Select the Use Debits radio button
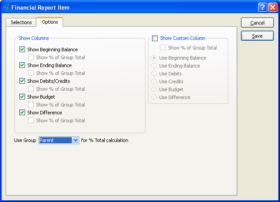 click(x=154, y=74)
